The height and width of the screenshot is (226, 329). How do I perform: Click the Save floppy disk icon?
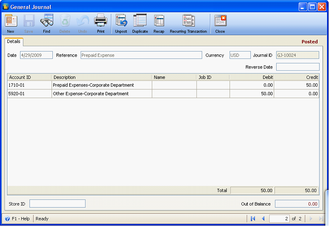point(29,20)
